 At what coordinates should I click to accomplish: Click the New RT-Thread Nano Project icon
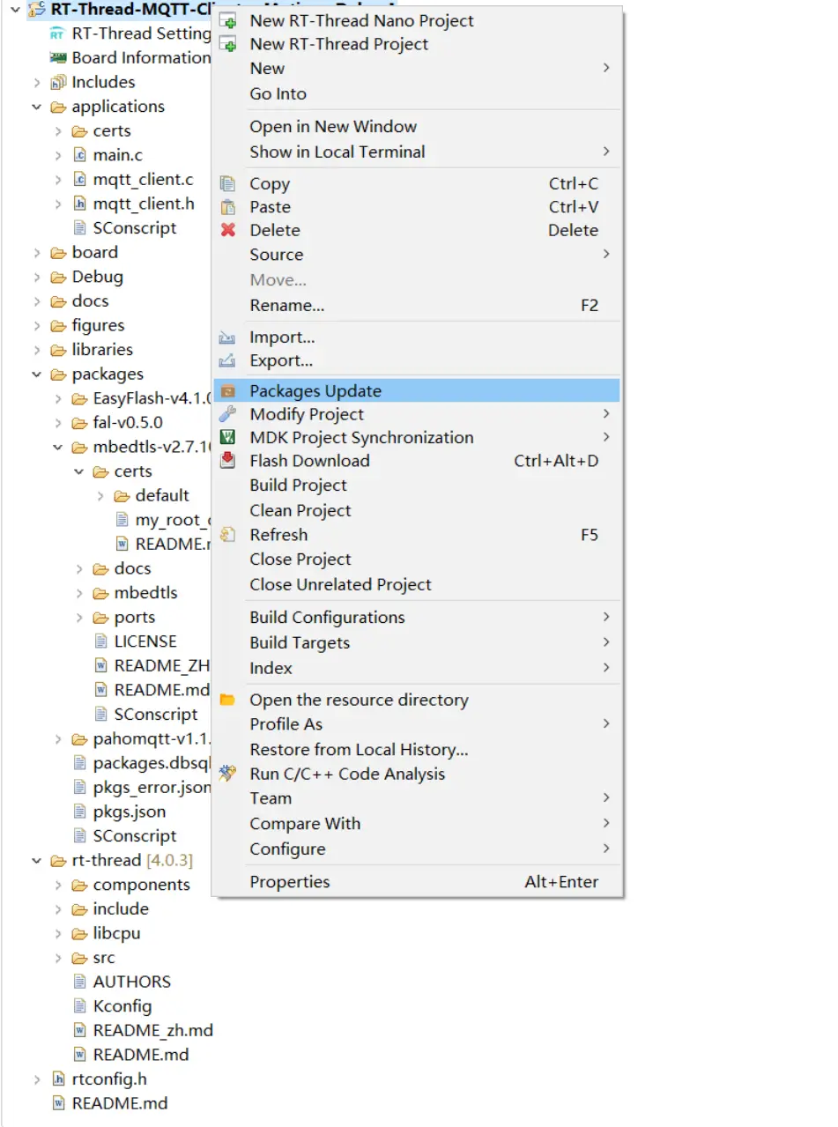(x=228, y=20)
